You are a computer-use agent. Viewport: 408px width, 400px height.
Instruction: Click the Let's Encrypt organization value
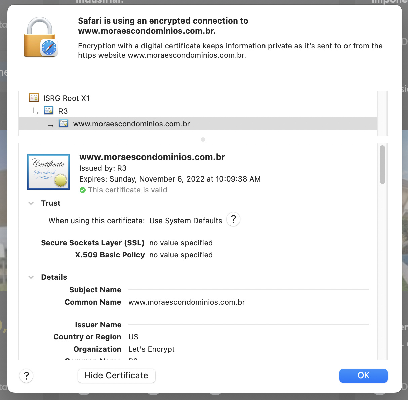[152, 349]
